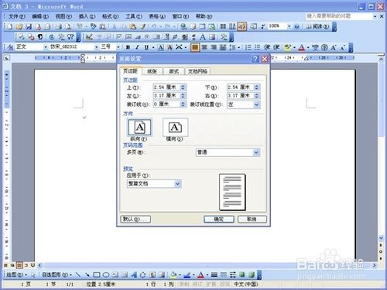Image resolution: width=387 pixels, height=290 pixels.
Task: Switch to the Paper (纸张) tab
Action: coord(152,71)
